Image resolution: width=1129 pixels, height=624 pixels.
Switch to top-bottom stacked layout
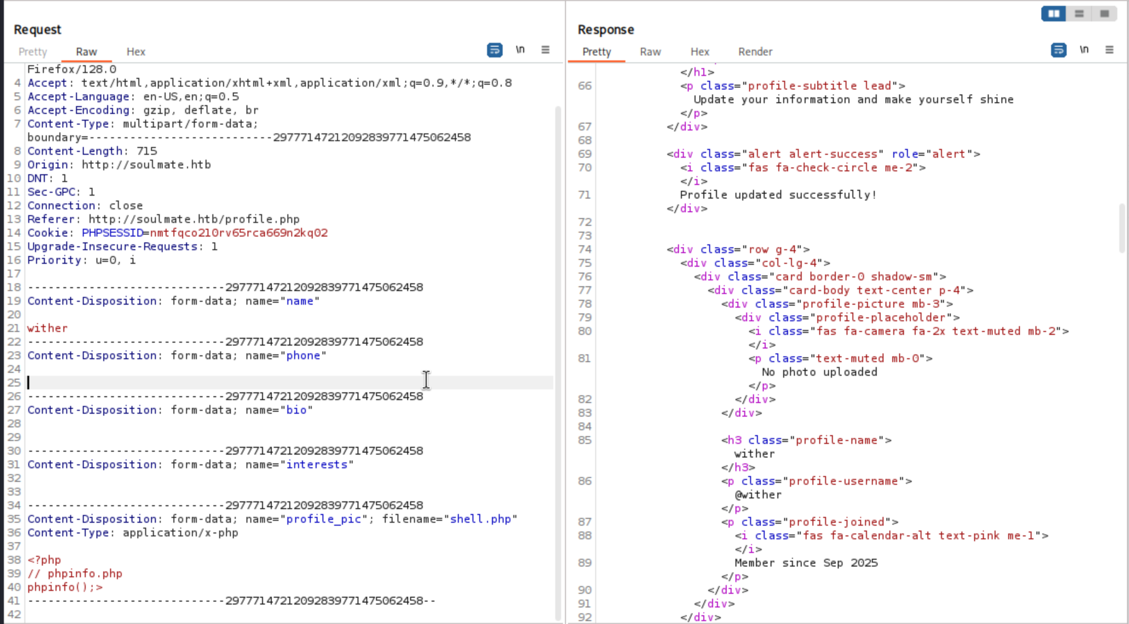(1079, 14)
